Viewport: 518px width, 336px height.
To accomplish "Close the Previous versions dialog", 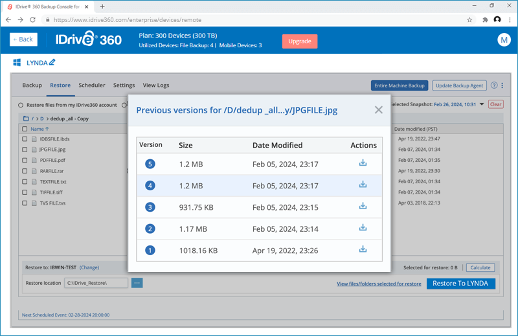I will 379,110.
